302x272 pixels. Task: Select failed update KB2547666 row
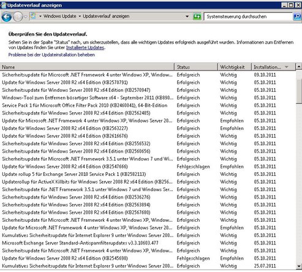pos(148,167)
